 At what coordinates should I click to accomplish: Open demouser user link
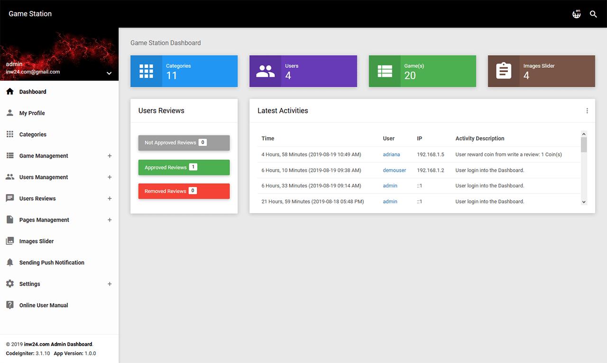395,170
